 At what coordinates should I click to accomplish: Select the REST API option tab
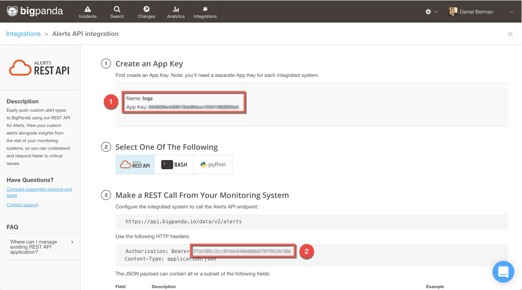pos(135,165)
